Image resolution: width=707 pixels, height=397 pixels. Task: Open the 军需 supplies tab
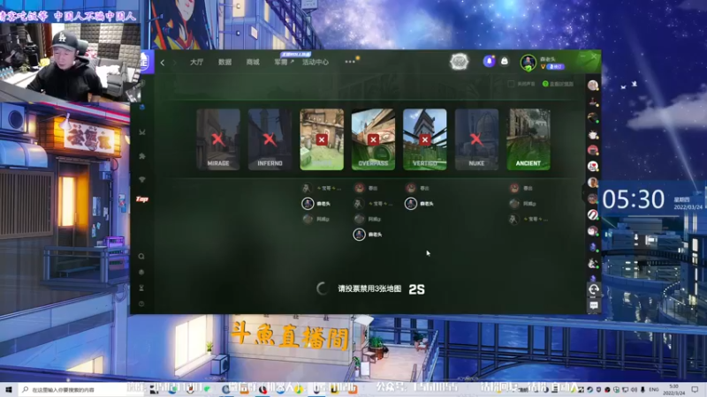(x=283, y=62)
